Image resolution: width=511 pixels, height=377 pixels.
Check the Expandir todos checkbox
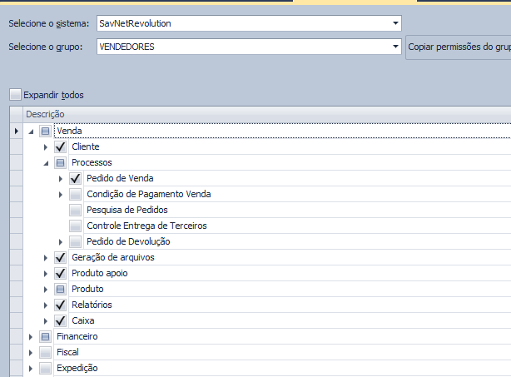pyautogui.click(x=15, y=95)
